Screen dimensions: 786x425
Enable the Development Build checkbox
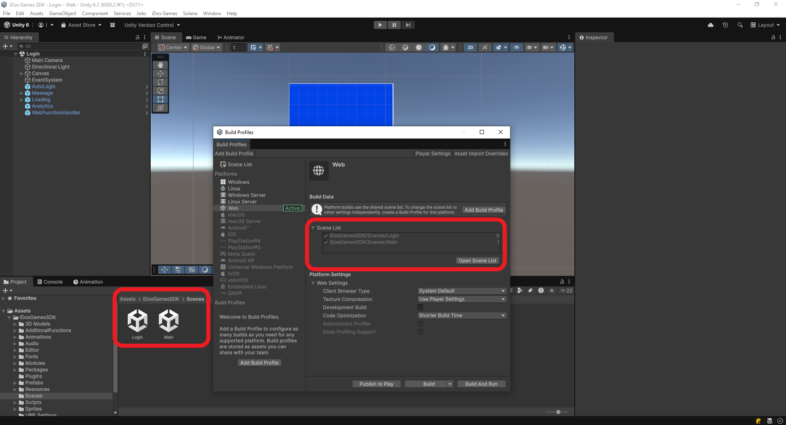coord(420,307)
